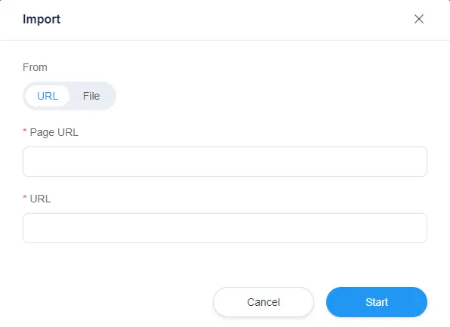Click the Page URL field label

pyautogui.click(x=54, y=132)
